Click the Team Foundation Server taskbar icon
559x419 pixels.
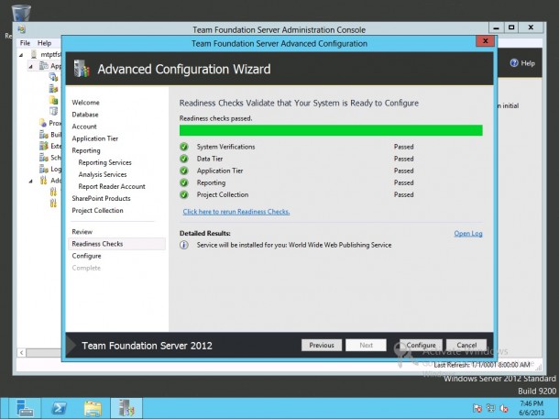[126, 408]
